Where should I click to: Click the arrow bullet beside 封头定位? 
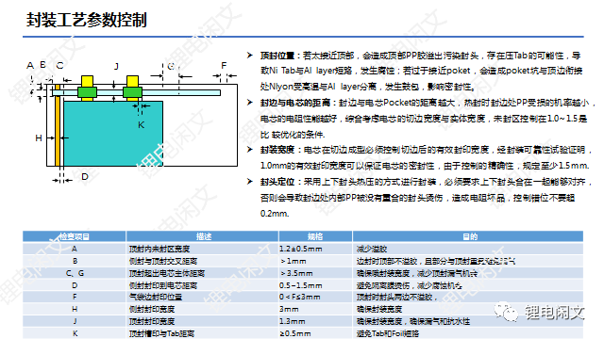(250, 181)
